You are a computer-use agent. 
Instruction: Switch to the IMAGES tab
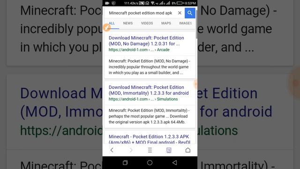point(186,23)
